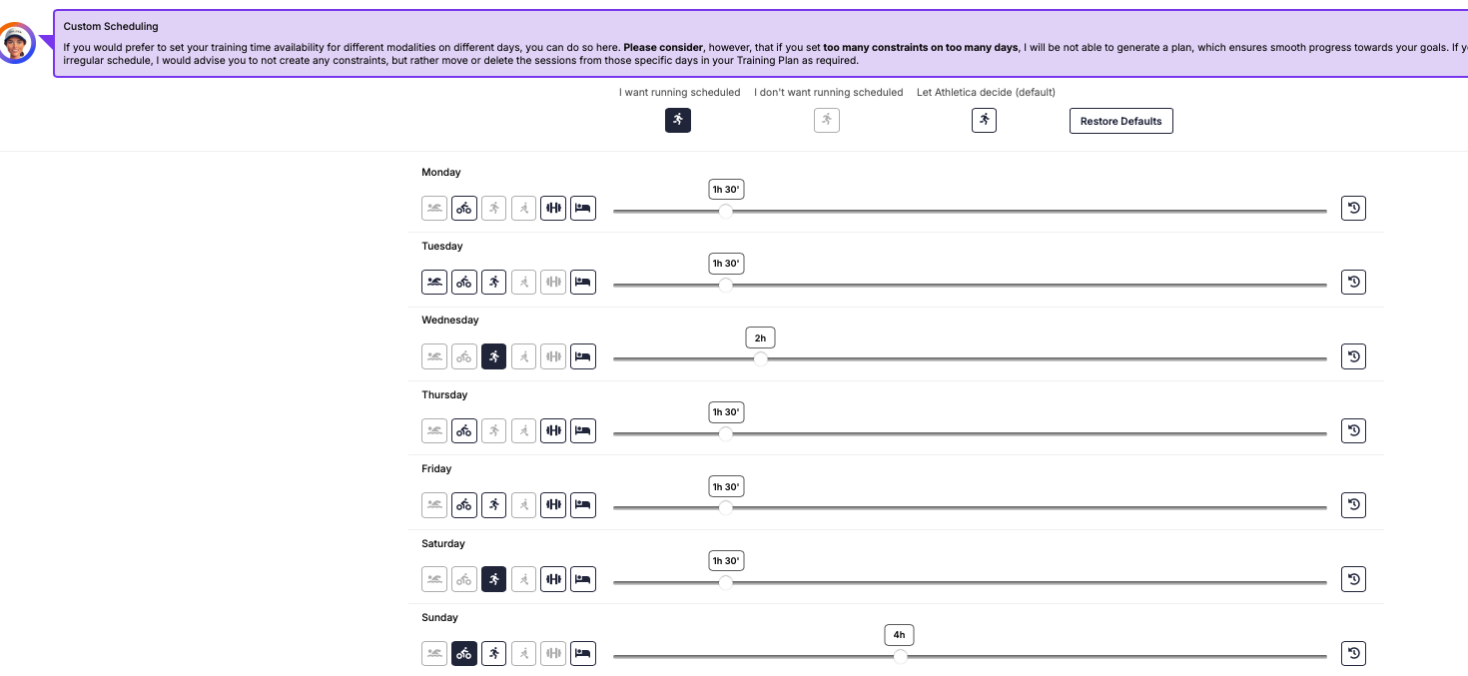Reset Wednesday's schedule with the history icon
1468x676 pixels.
(x=1353, y=356)
